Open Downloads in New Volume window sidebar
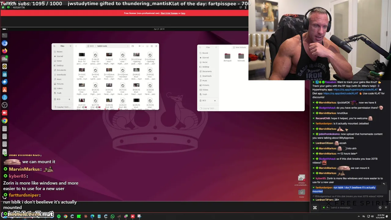 coord(208,76)
